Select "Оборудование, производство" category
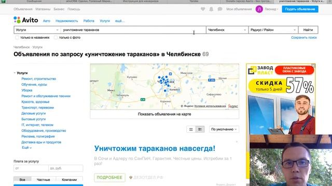332x186 pixels. (44, 131)
